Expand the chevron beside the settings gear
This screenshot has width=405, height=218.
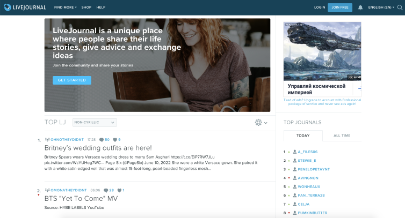265,123
